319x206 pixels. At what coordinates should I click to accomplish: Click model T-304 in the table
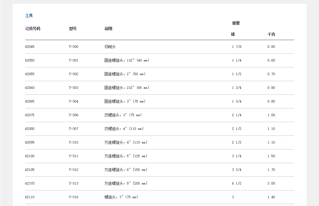pyautogui.click(x=73, y=101)
